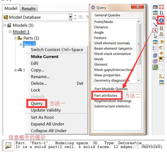This screenshot has width=167, height=154.
Task: Select the text annotation A icon
Action: tap(155, 31)
